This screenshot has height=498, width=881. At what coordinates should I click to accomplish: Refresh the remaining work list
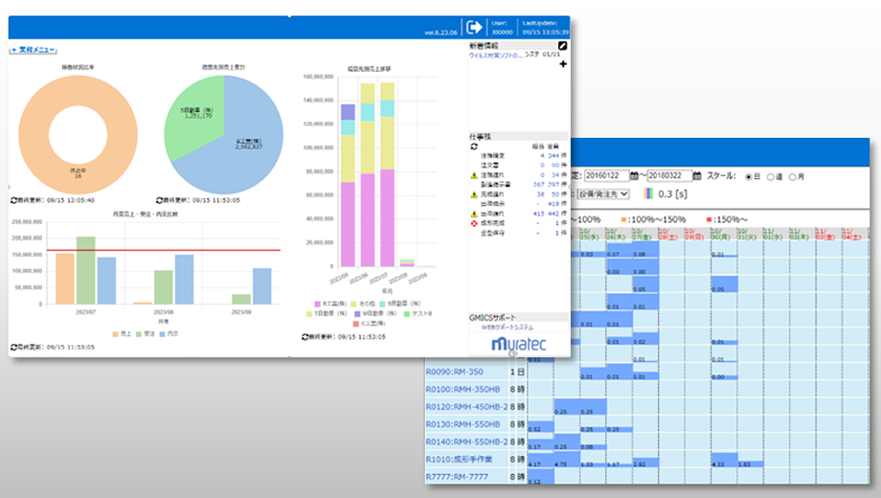pyautogui.click(x=473, y=146)
